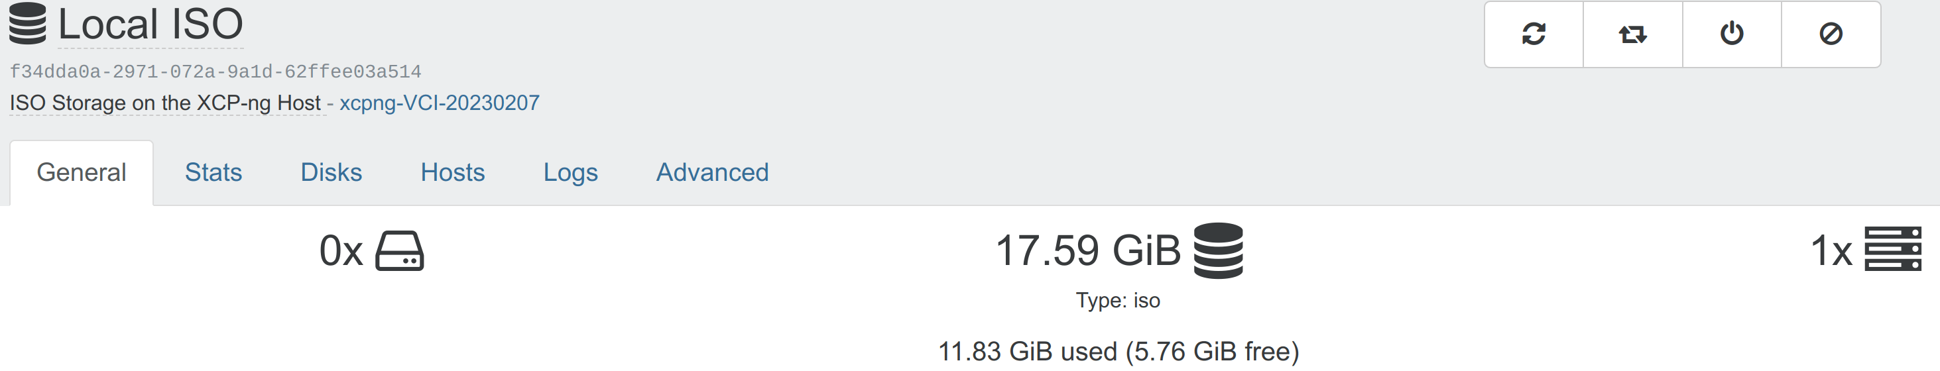View the Logs tab
The image size is (1940, 371).
[570, 172]
